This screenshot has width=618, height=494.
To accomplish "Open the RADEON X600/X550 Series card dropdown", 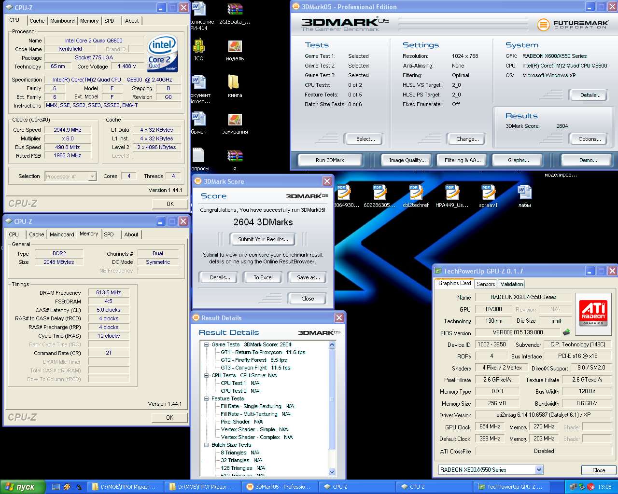I will tap(539, 470).
